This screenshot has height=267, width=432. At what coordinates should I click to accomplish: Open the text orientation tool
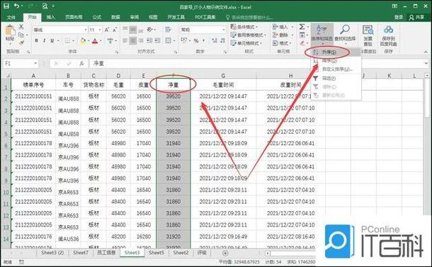click(150, 30)
